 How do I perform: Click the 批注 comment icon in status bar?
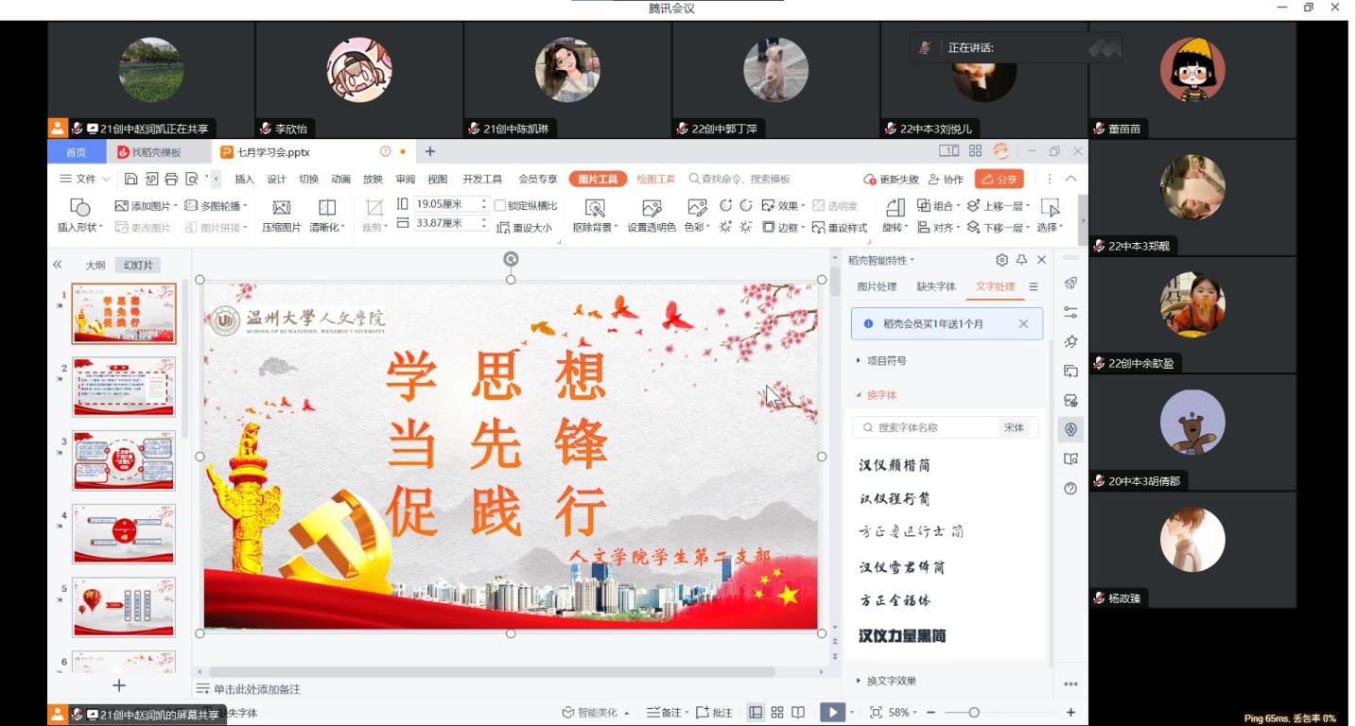point(714,713)
